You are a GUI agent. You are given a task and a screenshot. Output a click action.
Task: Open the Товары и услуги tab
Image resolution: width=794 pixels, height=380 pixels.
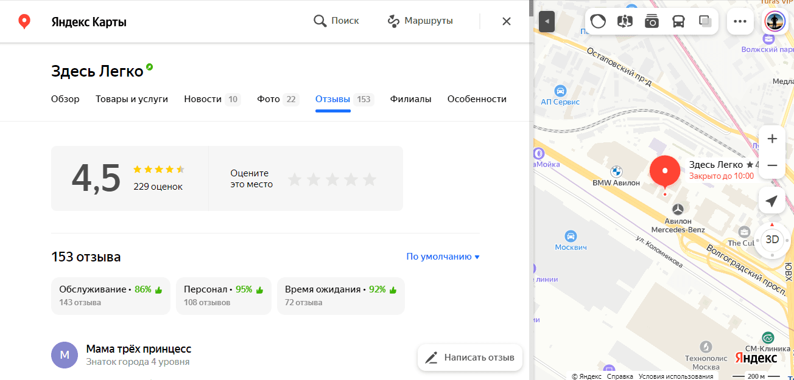(132, 98)
